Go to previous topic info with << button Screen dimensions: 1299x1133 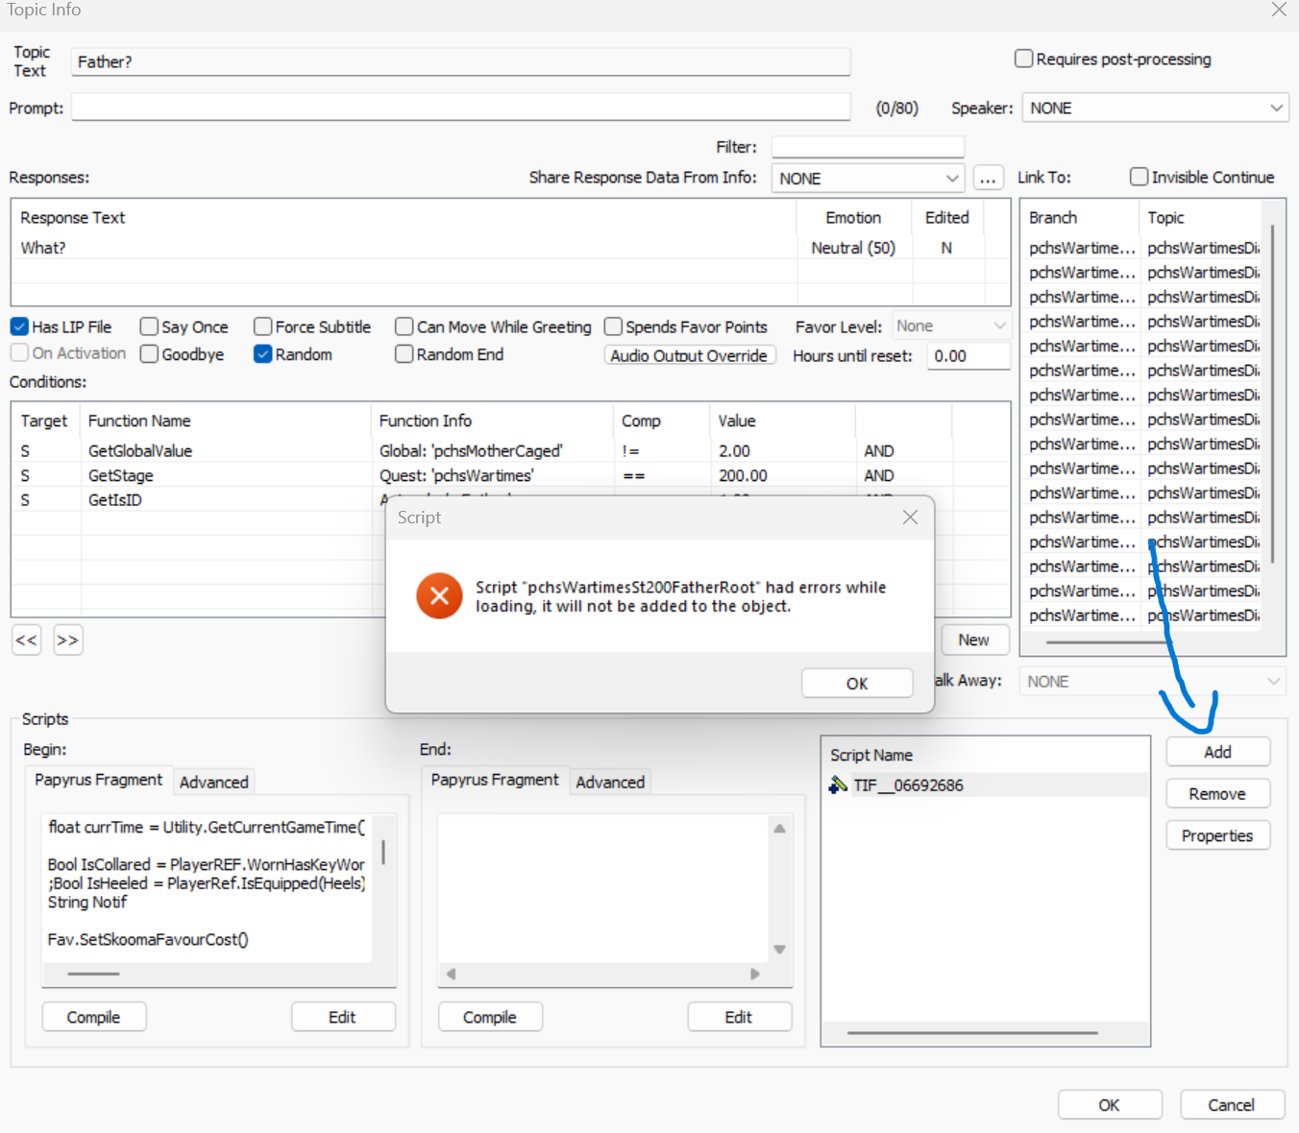click(x=27, y=640)
